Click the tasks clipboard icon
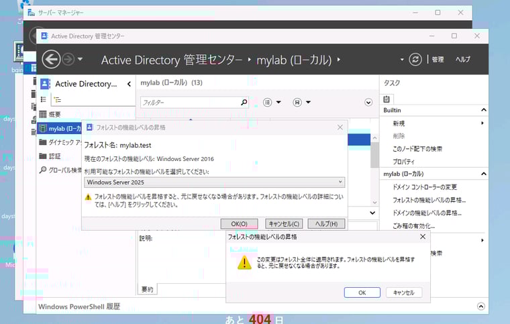Screen dimensions: 510x324 [x=387, y=99]
